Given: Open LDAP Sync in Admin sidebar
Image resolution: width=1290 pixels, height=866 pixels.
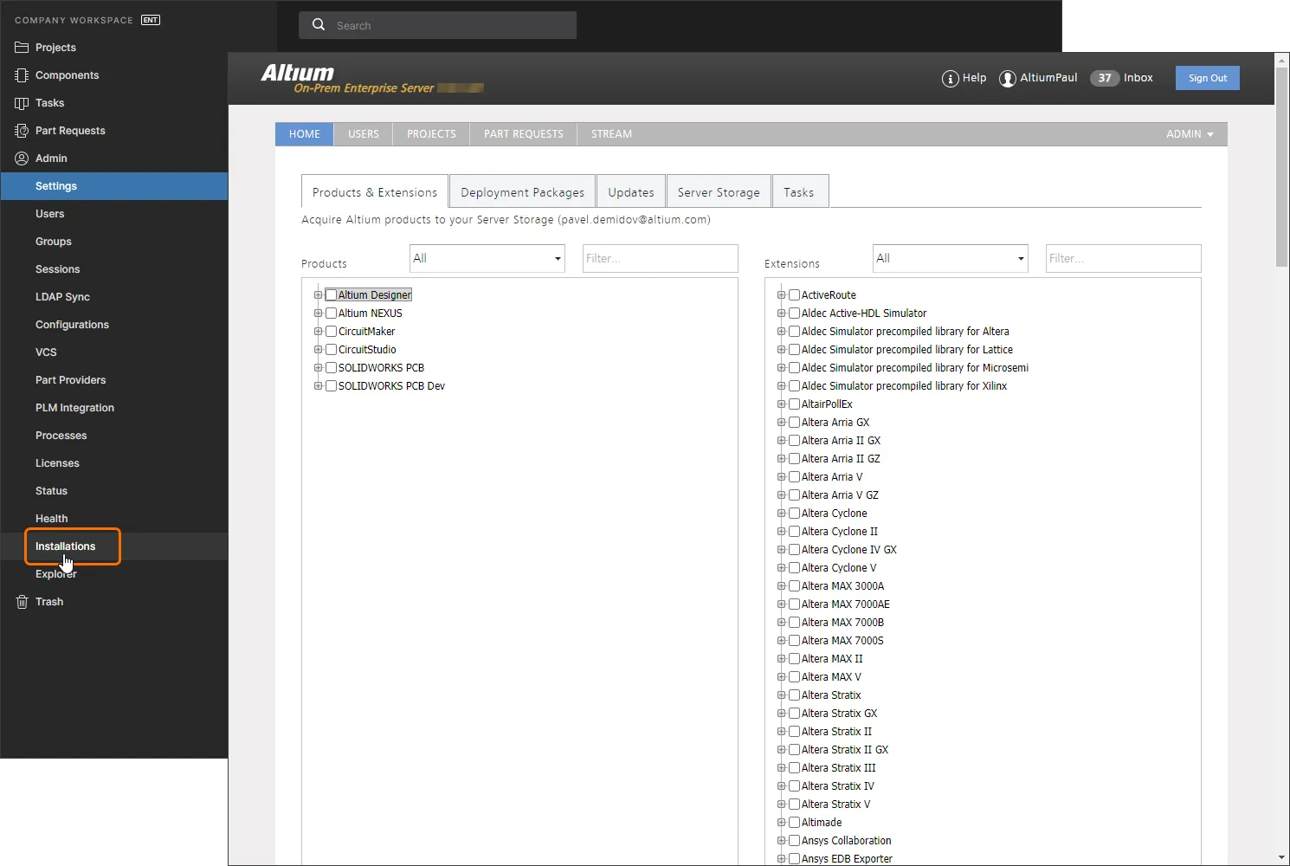Looking at the screenshot, I should coord(62,297).
